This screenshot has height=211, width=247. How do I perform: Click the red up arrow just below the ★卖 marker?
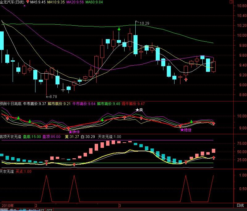[x=141, y=118]
